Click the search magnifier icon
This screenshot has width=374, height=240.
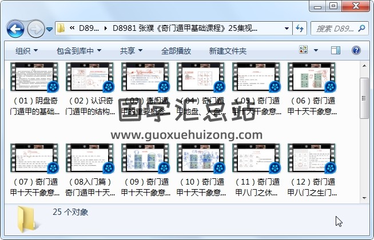(361, 29)
